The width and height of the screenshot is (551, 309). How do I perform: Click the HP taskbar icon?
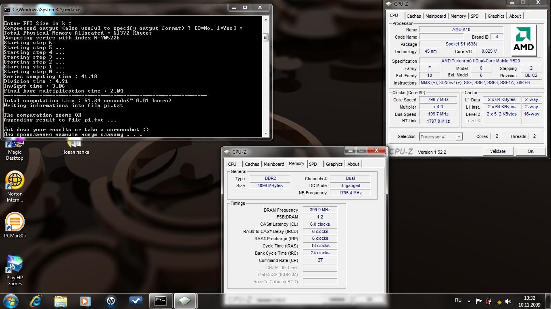(110, 301)
